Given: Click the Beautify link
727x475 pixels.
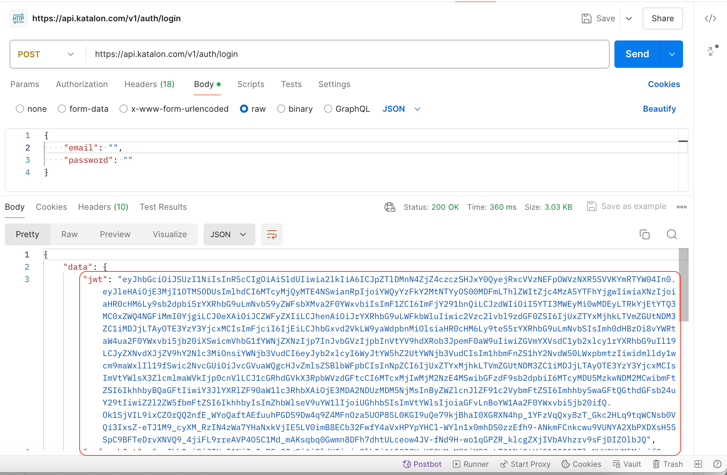Looking at the screenshot, I should pos(659,109).
